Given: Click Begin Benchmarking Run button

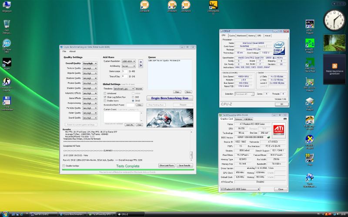Looking at the screenshot, I should (x=169, y=98).
